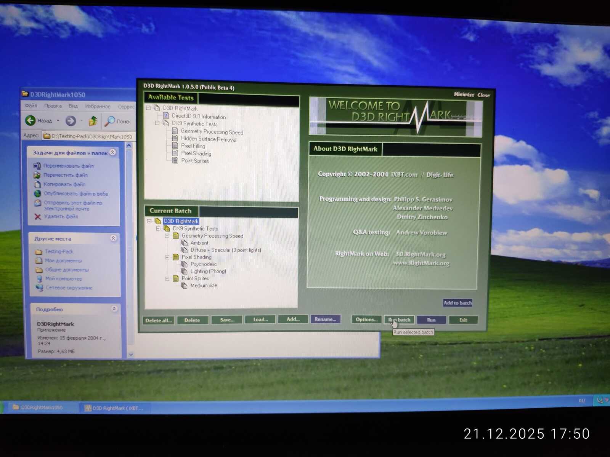The image size is (610, 457).
Task: Open the Общие документы link
Action: point(67,270)
